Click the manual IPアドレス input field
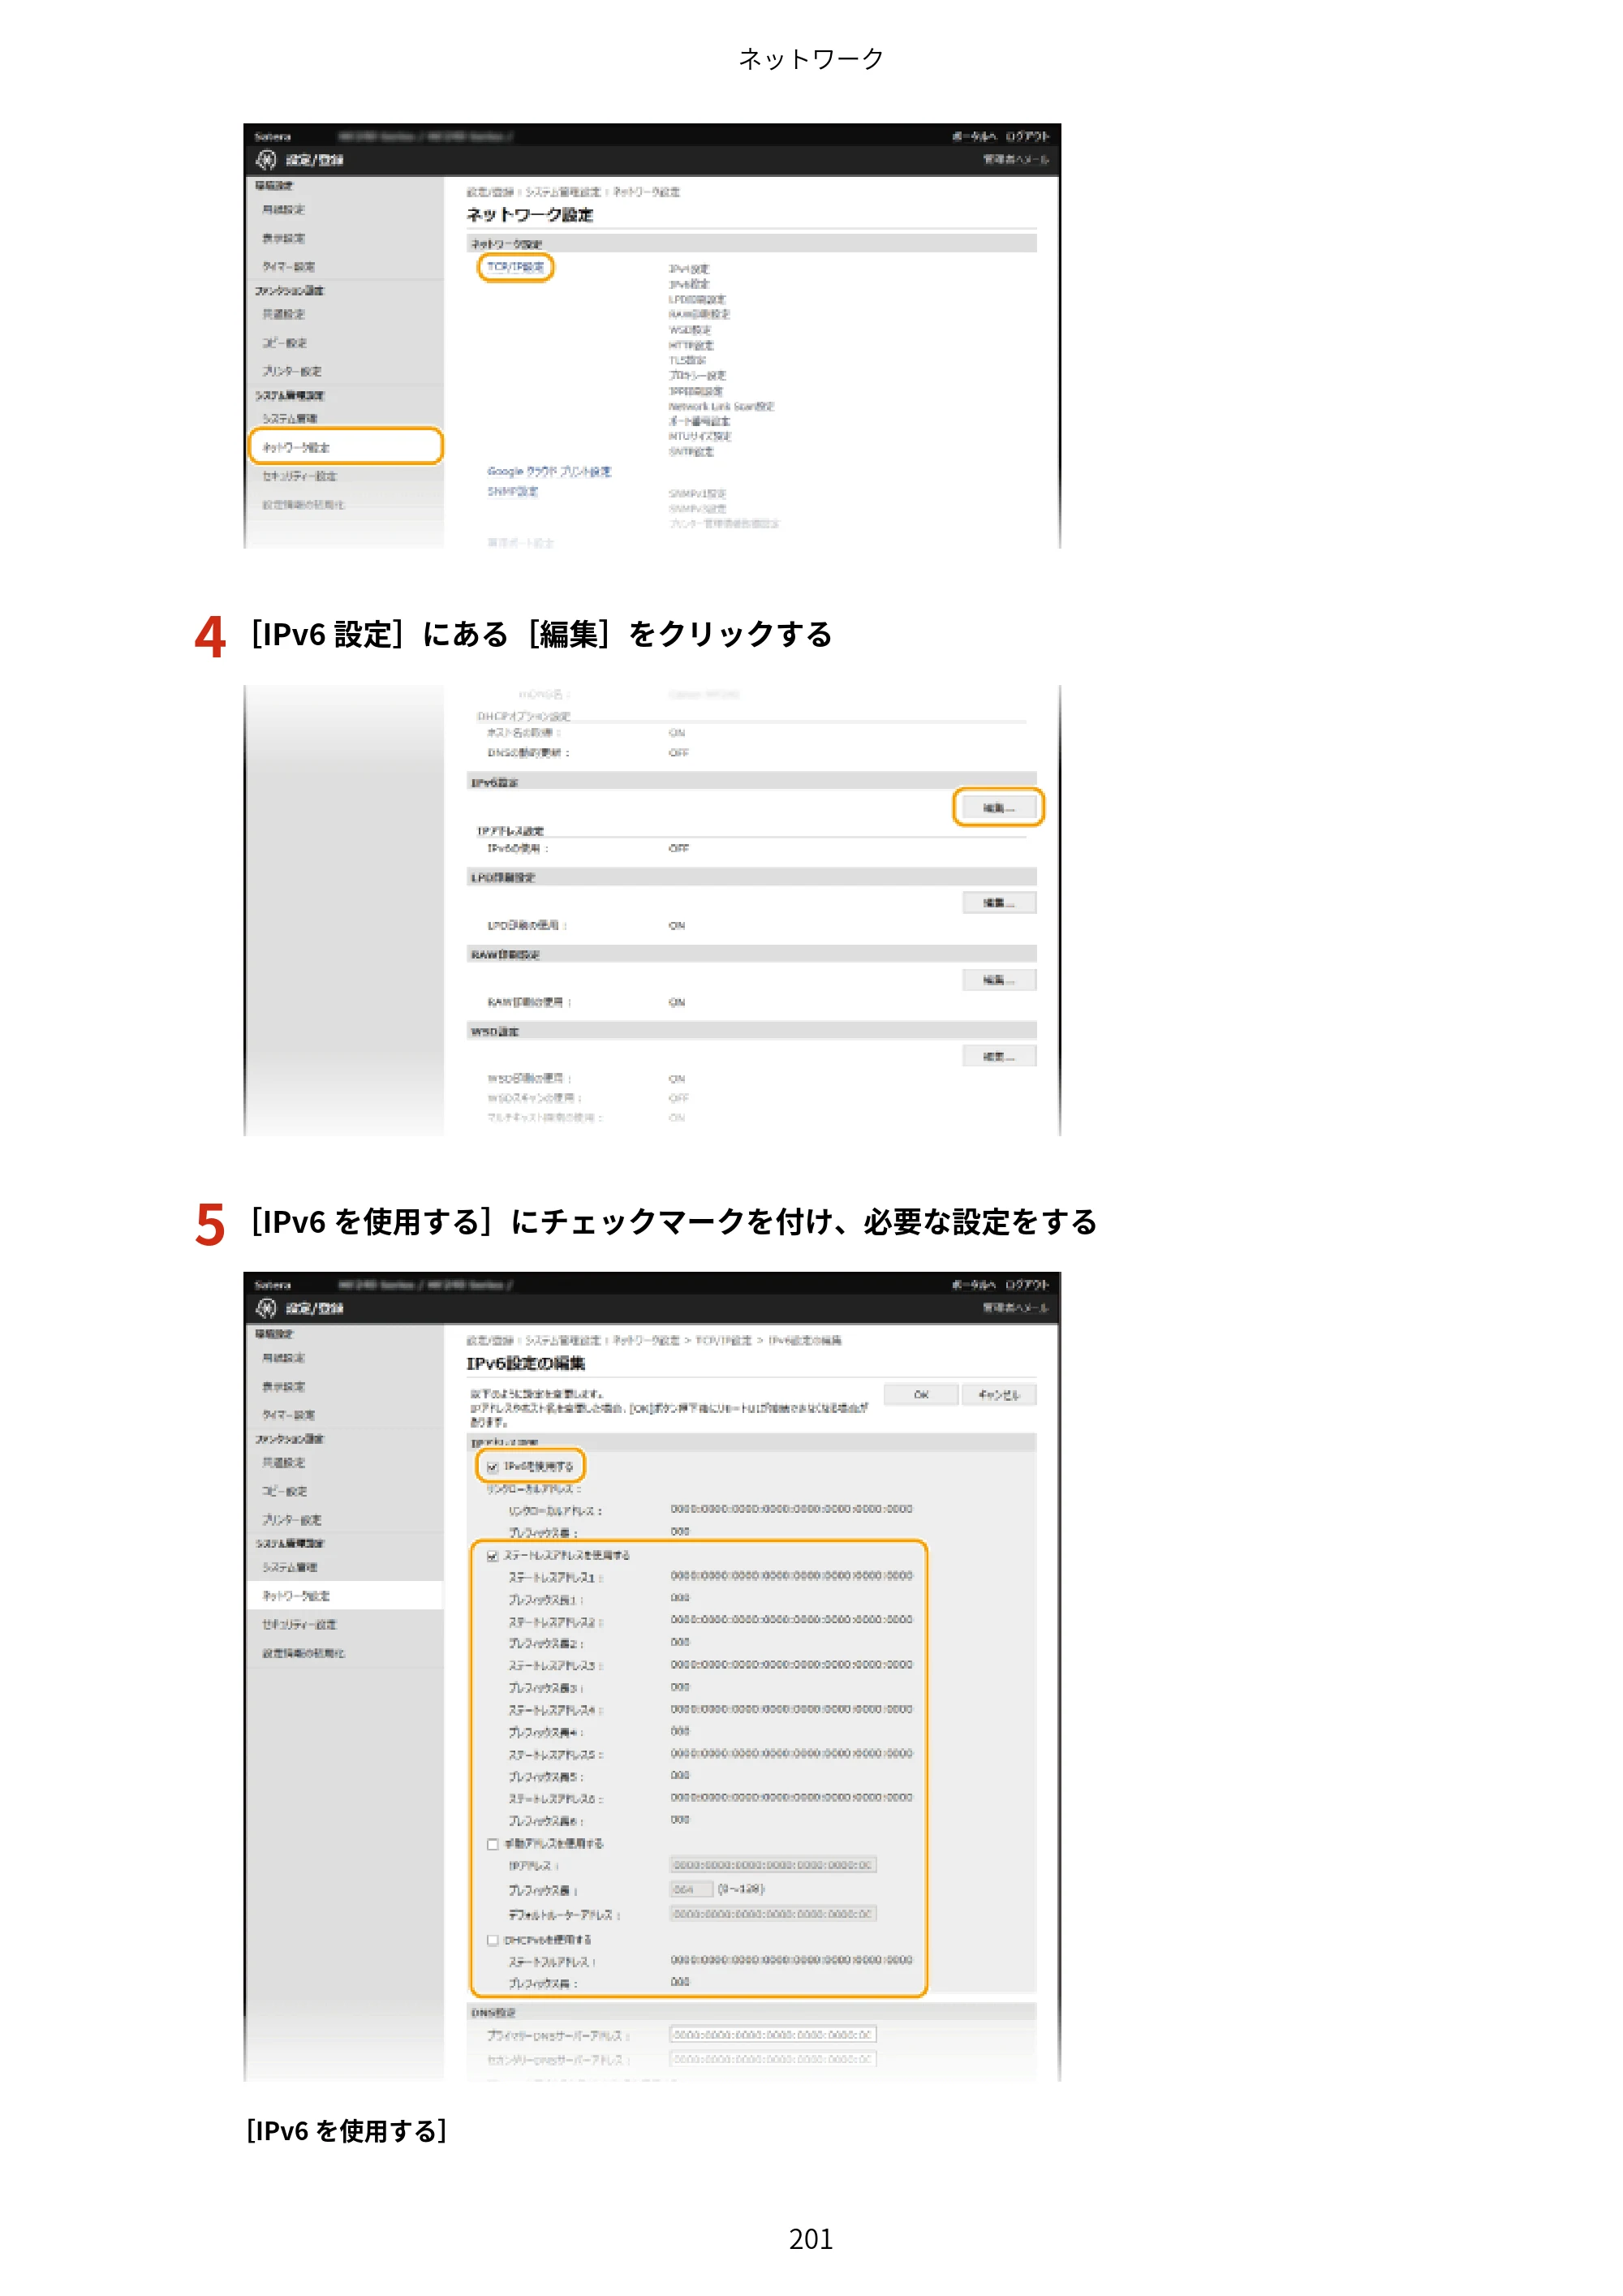 773,1865
